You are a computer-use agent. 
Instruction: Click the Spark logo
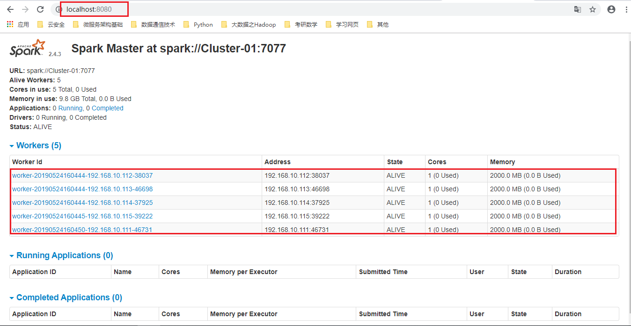click(27, 47)
